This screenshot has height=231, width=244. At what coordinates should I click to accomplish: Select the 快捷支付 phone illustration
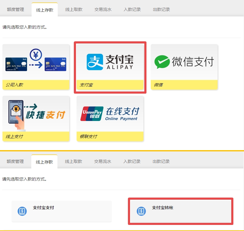[36, 114]
